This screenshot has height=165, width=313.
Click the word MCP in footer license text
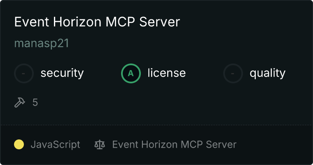pyautogui.click(x=192, y=144)
